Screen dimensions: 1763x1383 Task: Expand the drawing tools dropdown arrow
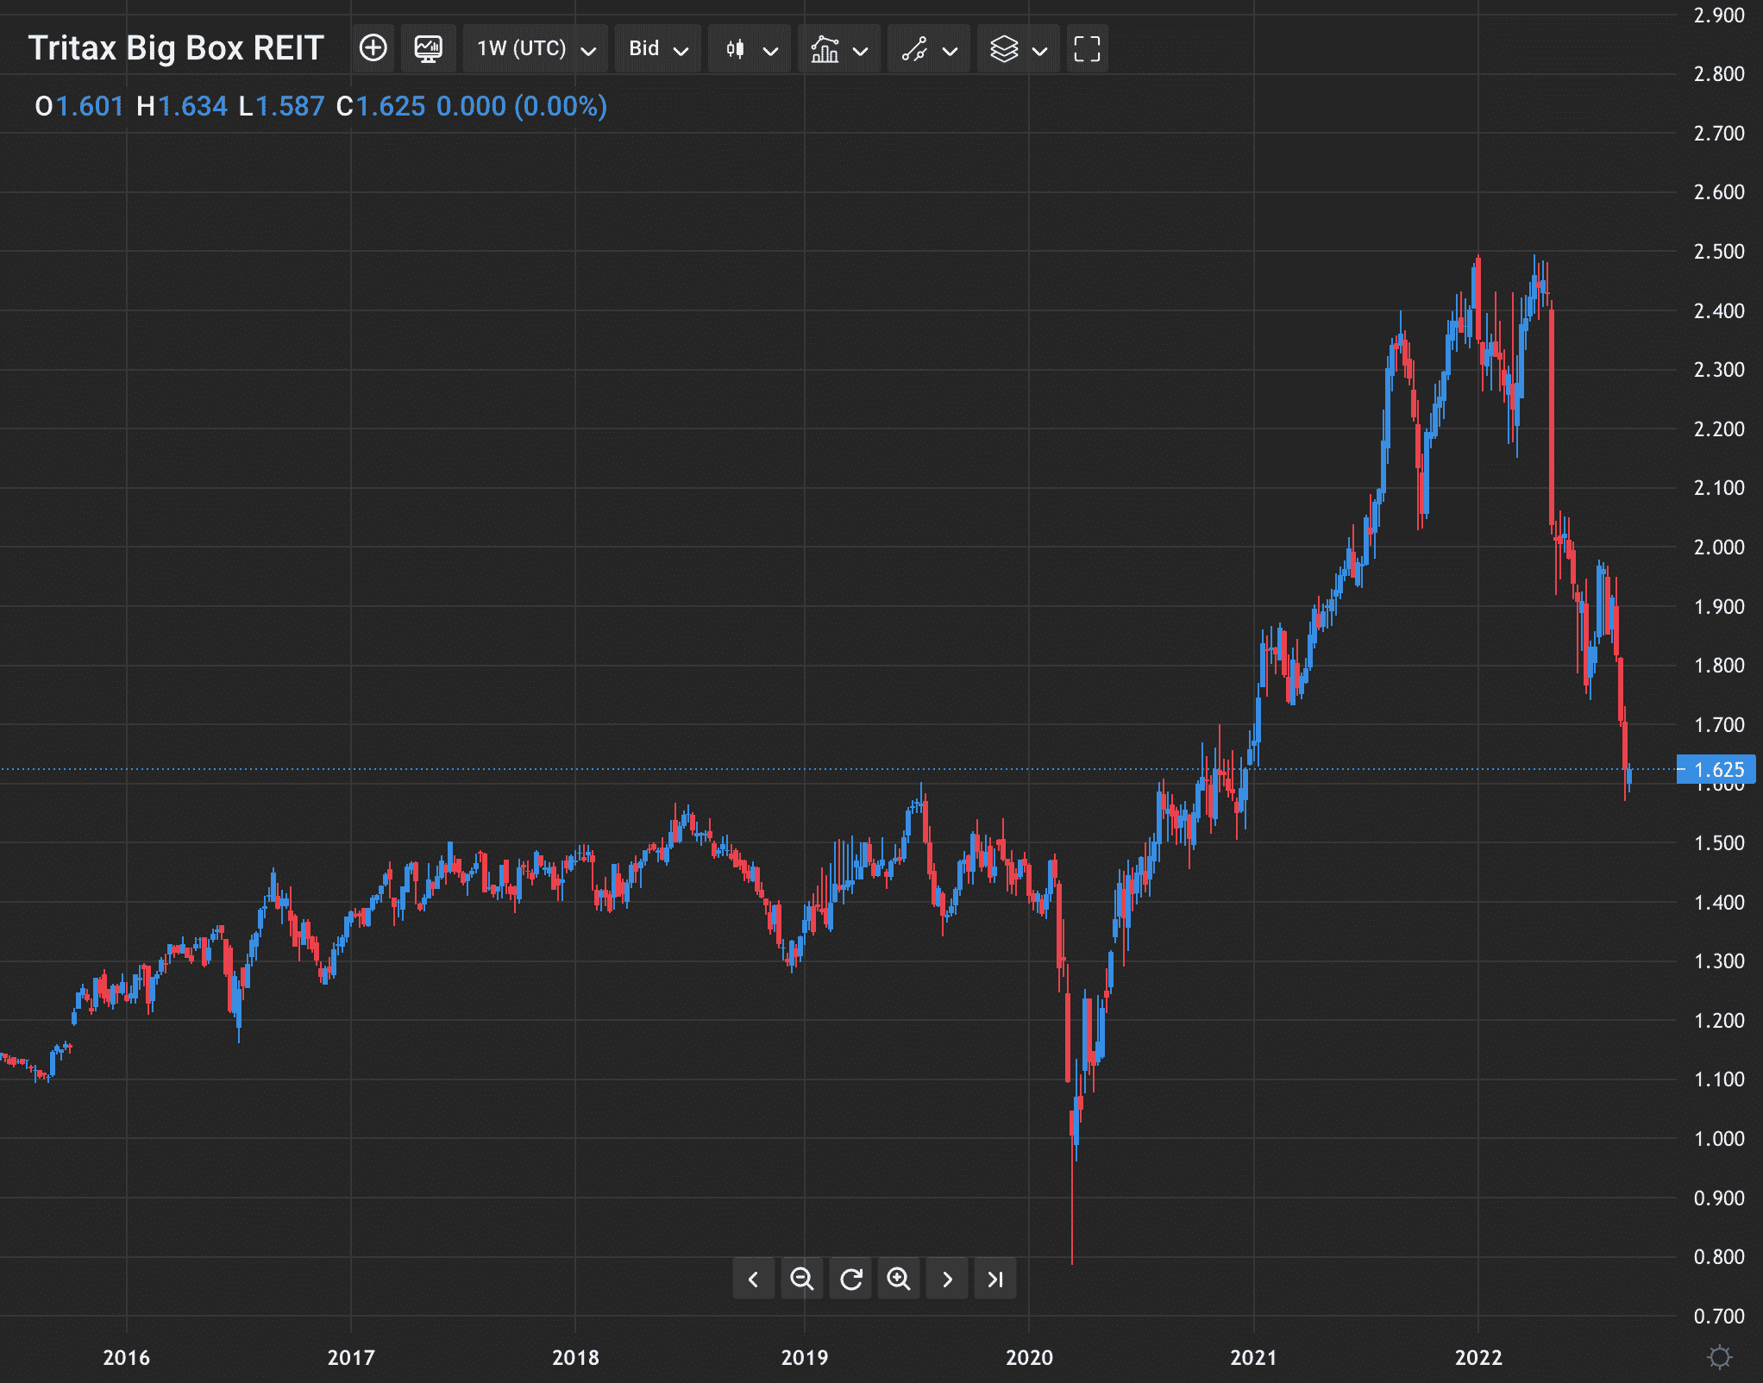tap(951, 51)
